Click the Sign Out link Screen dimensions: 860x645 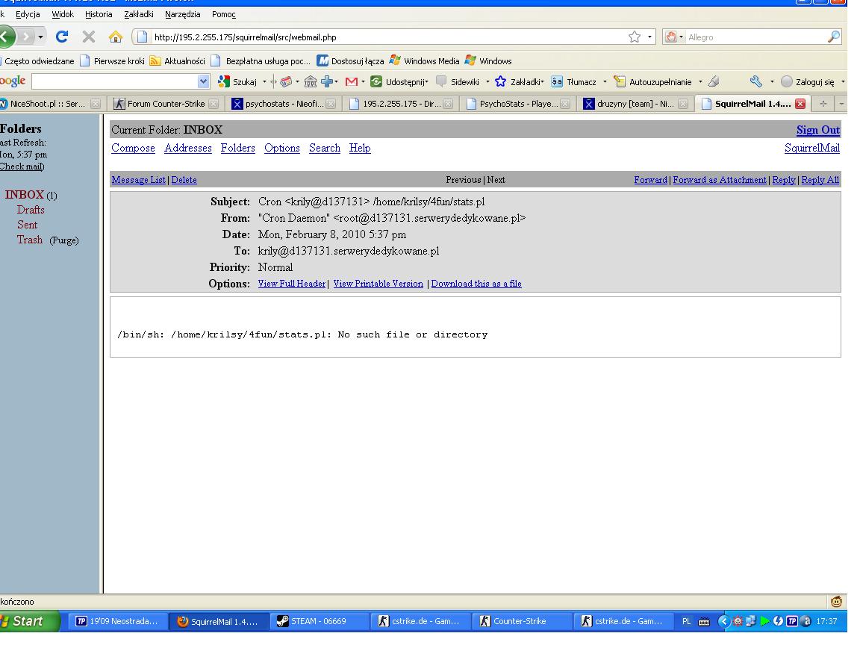(817, 130)
